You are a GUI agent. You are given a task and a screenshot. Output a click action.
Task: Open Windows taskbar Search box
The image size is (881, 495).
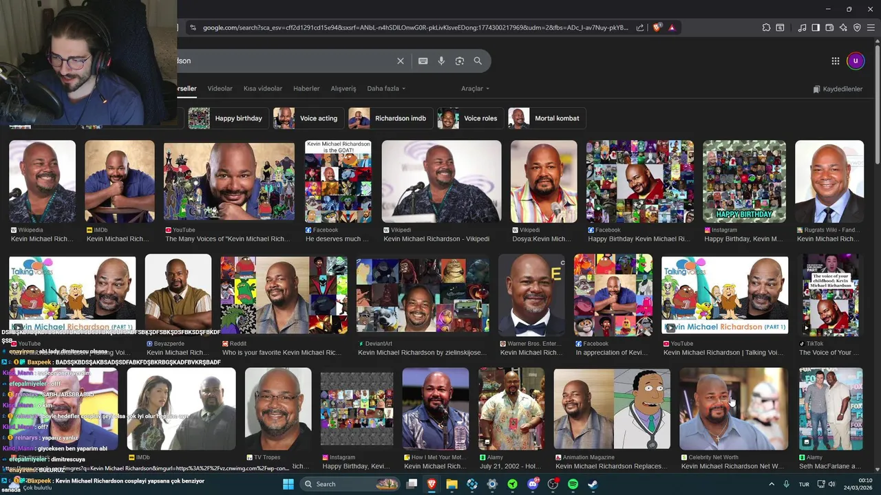tap(351, 484)
